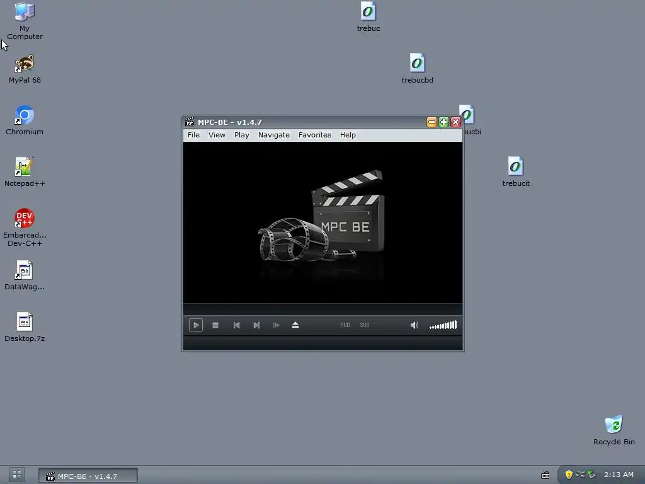Image resolution: width=645 pixels, height=484 pixels.
Task: Open a file with the eject icon
Action: coord(295,325)
